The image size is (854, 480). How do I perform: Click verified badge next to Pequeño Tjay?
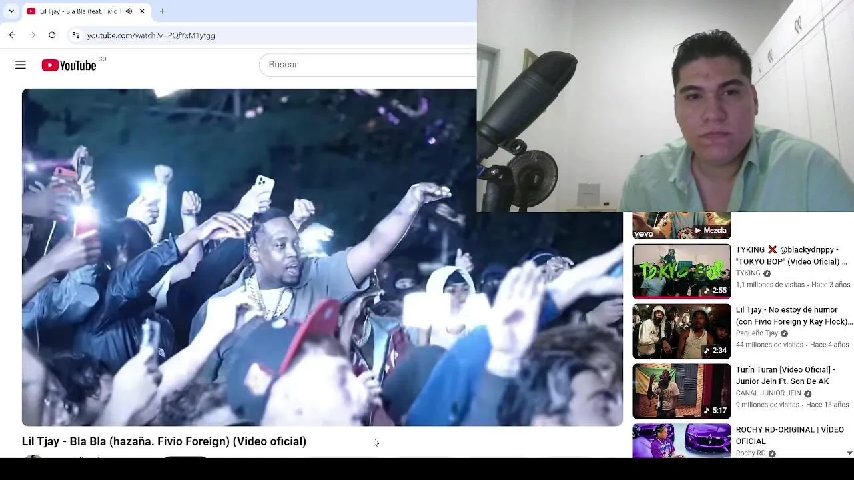[784, 333]
